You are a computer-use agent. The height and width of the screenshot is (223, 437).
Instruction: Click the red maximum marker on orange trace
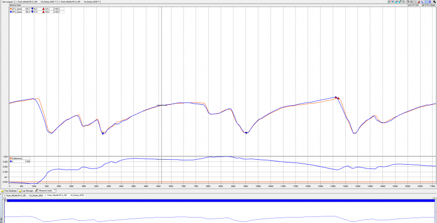(338, 98)
